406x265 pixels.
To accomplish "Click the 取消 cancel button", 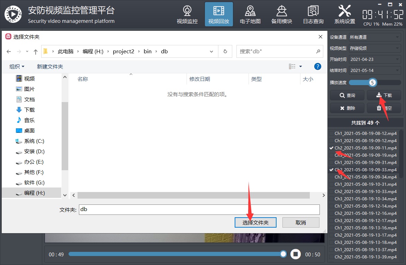I will [x=300, y=222].
